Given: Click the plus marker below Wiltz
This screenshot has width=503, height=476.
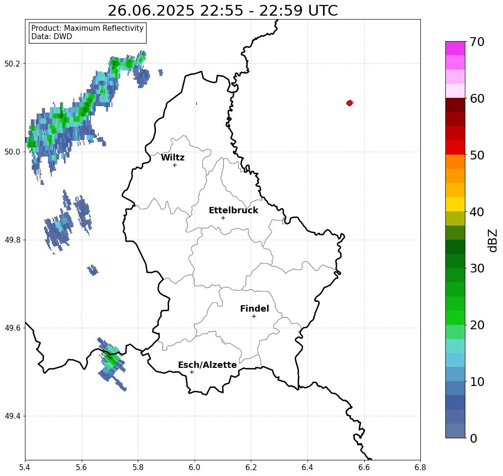Looking at the screenshot, I should (175, 165).
